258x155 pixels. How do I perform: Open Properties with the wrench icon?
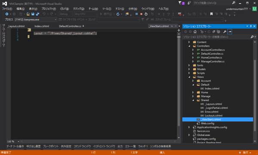225,31
